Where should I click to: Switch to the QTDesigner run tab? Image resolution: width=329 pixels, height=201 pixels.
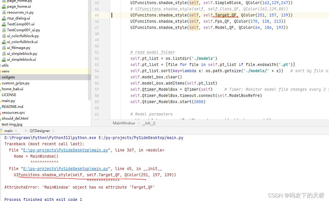pos(40,131)
